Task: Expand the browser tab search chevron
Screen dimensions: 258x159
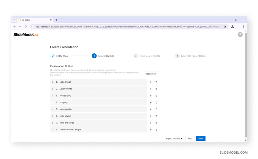Action: (x=14, y=20)
